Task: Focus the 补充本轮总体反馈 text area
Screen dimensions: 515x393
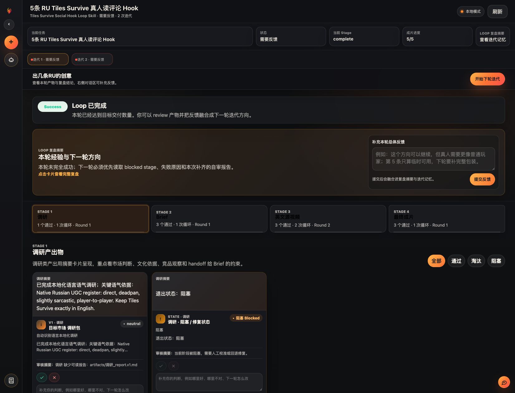Action: click(x=434, y=159)
